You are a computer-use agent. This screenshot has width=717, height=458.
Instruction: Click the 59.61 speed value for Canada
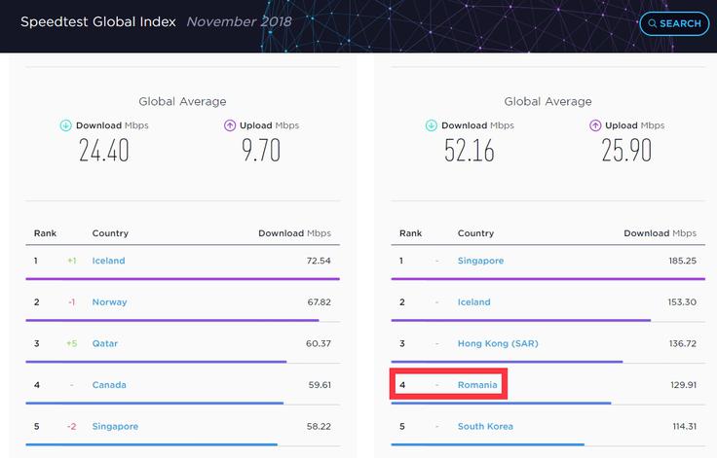click(320, 385)
